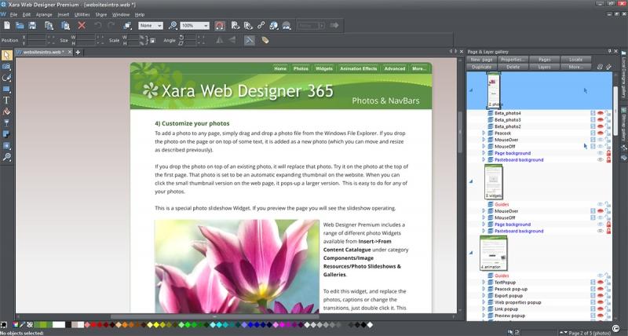628x336 pixels.
Task: Expand the Peacock pop-up layer
Action: pos(484,289)
